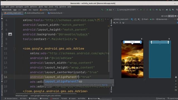Click the zoom to fit icon in design view

176,90
